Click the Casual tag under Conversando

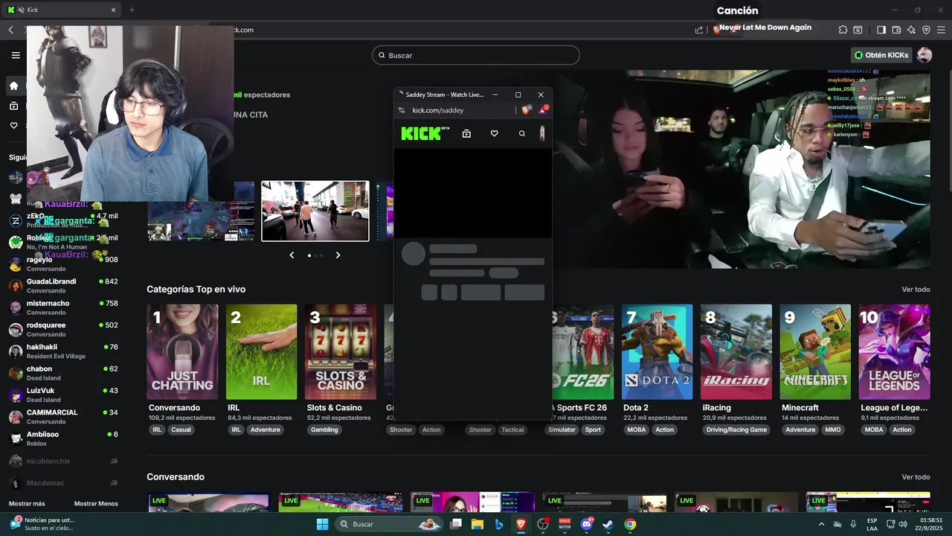(181, 430)
